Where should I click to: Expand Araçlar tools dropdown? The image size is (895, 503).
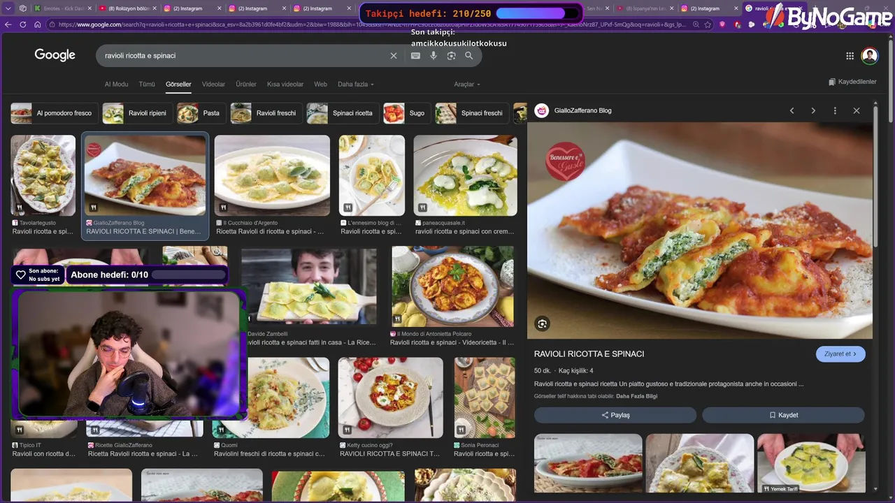point(467,84)
